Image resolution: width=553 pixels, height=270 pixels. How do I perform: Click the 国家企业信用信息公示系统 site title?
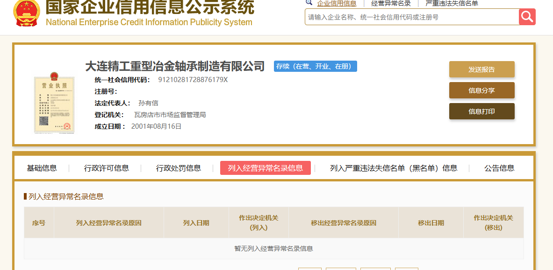(150, 7)
